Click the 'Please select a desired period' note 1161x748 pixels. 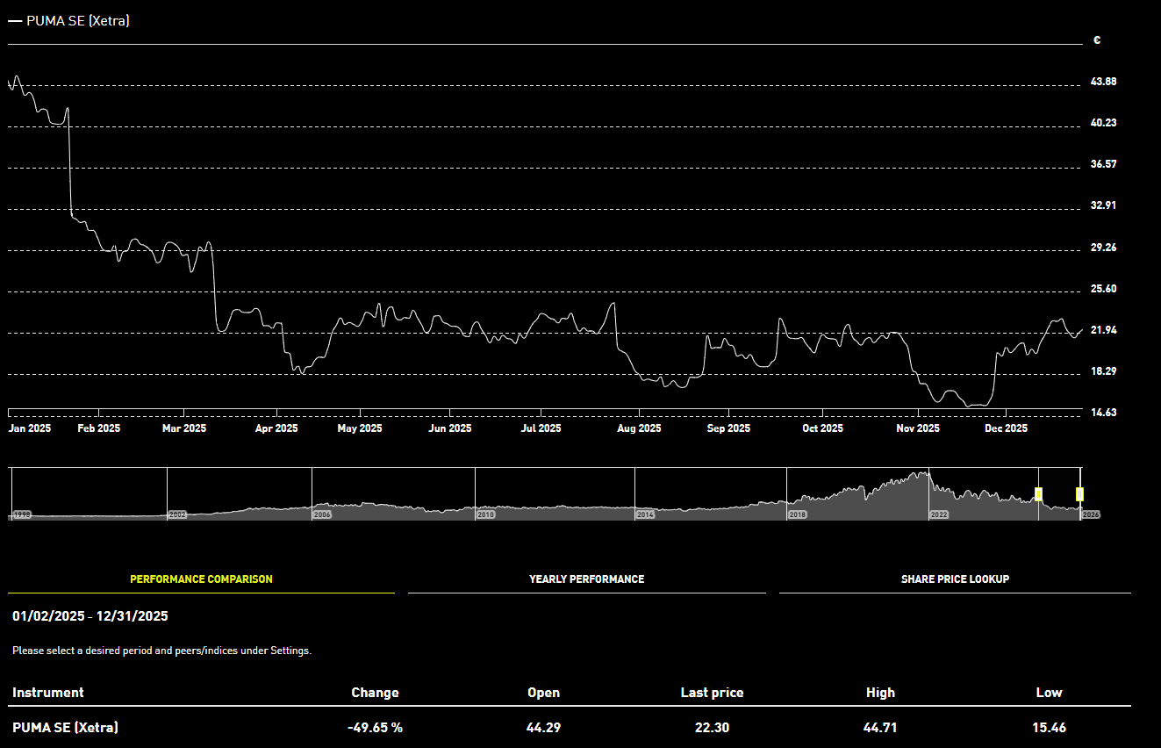click(161, 651)
